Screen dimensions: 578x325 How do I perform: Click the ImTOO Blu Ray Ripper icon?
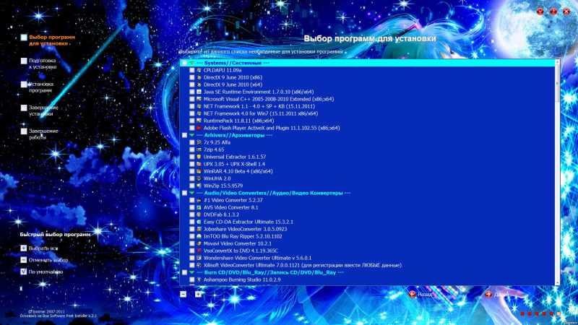click(x=199, y=236)
